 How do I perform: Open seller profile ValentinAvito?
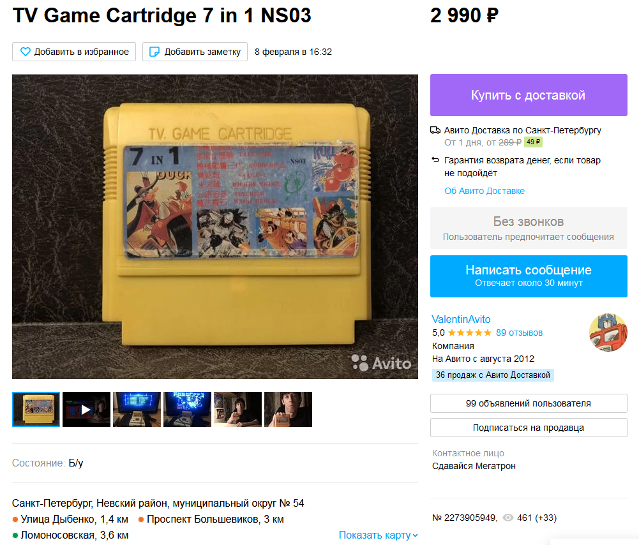pos(461,319)
